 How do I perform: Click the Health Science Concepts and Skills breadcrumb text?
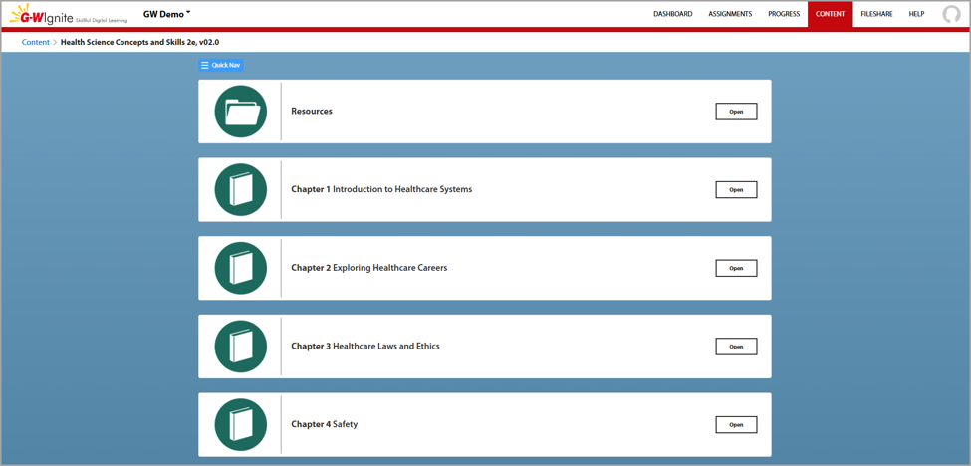click(x=140, y=42)
